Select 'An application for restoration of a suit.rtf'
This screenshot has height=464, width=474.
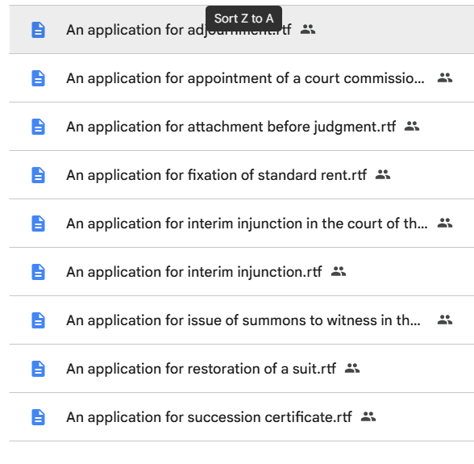coord(201,369)
